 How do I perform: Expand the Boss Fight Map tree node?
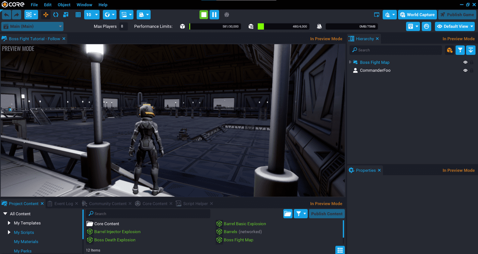click(350, 62)
